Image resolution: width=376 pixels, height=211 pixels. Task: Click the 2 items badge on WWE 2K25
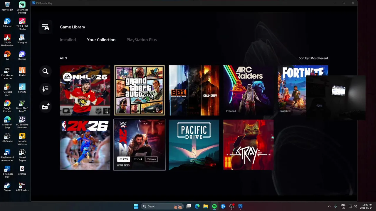coord(152,159)
